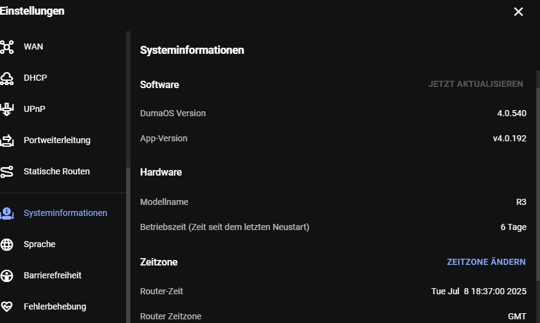Click the Systeminformationen info icon

click(x=7, y=213)
